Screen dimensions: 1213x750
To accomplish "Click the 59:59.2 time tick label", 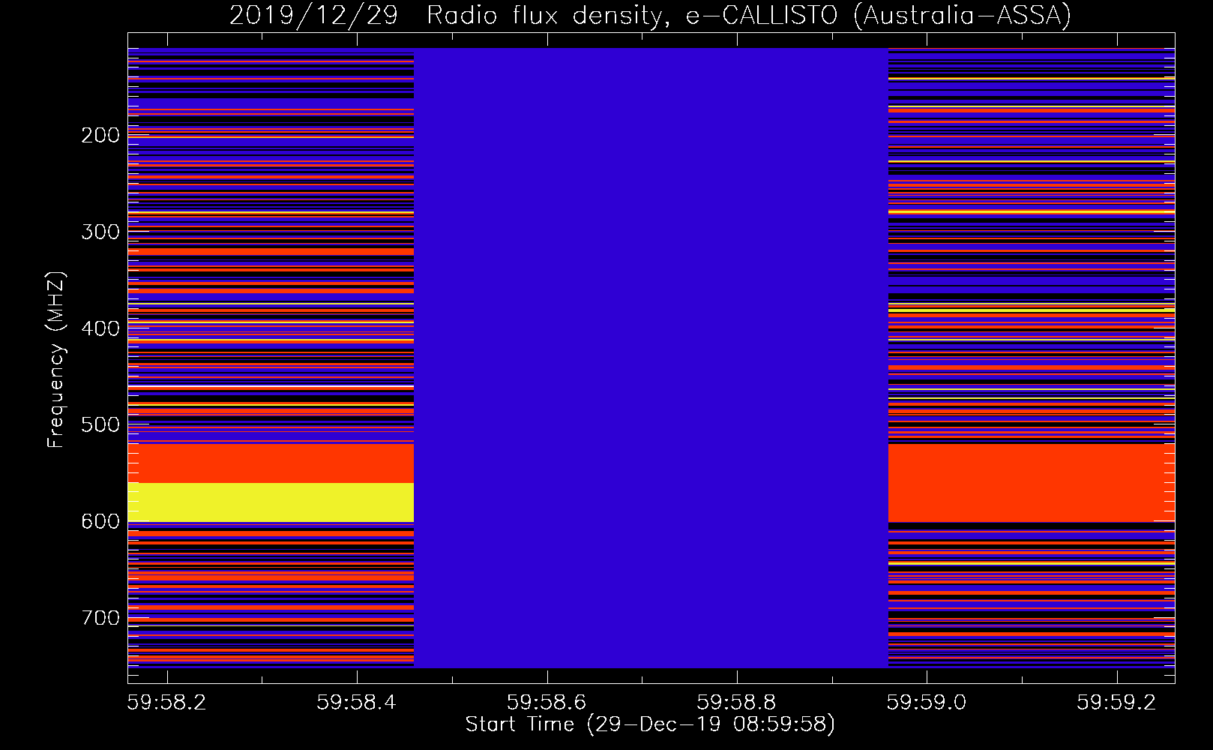I will click(1117, 702).
